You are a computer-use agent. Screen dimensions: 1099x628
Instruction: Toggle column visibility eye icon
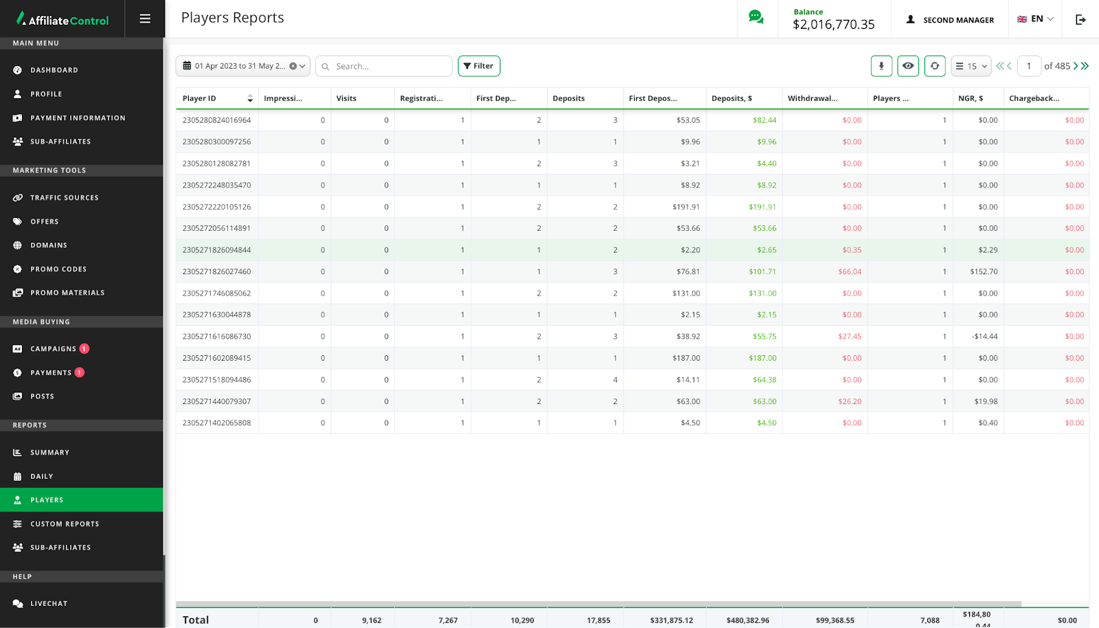(908, 66)
